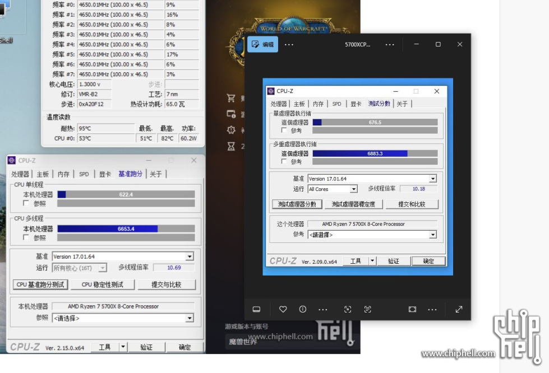Screen dimensions: 549x373
Task: Minimize the photo viewer window
Action: point(416,44)
